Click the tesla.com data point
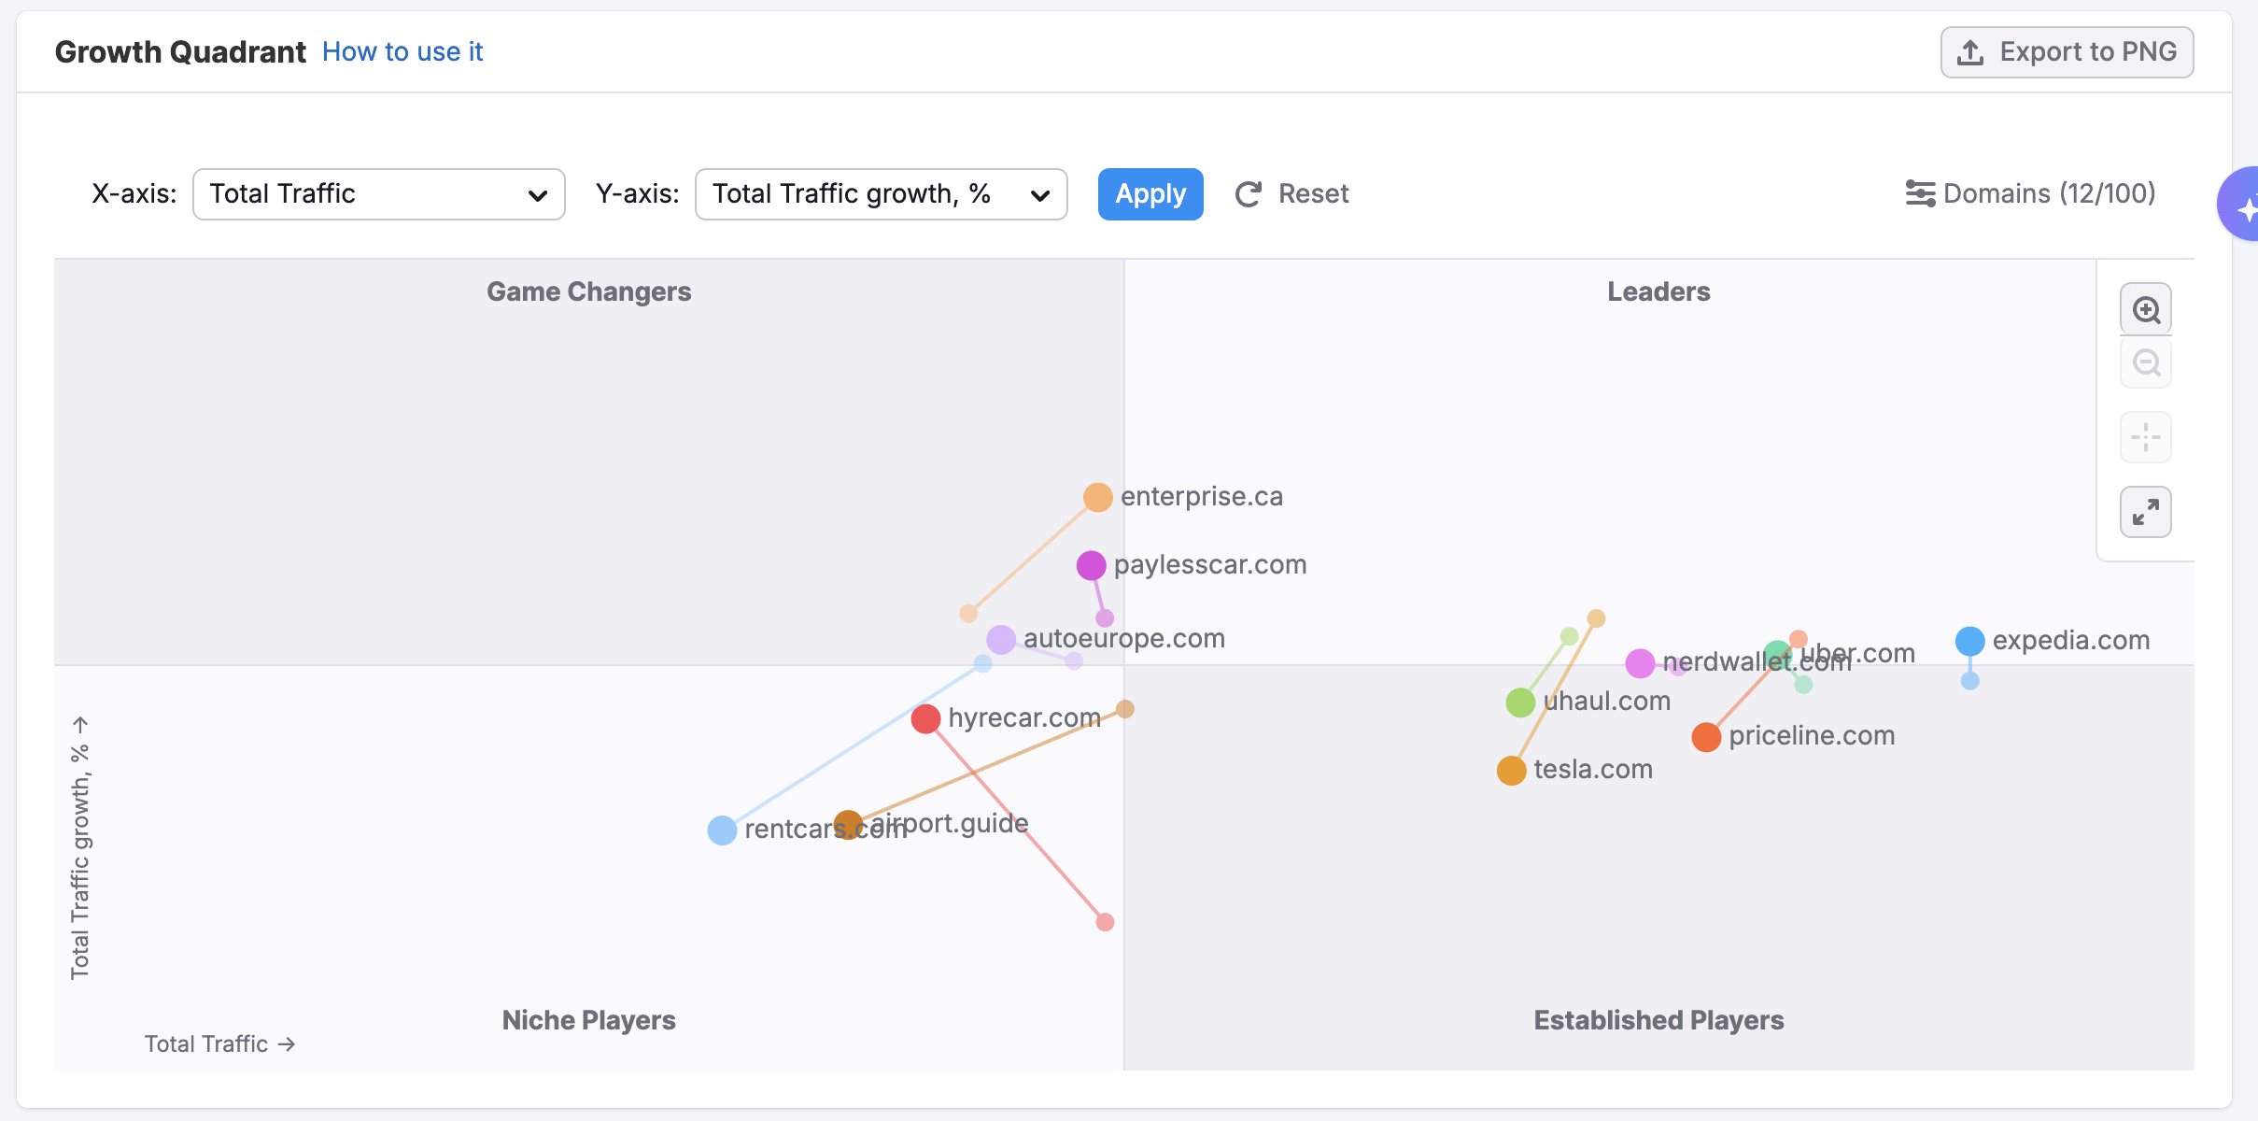This screenshot has height=1121, width=2258. (x=1511, y=771)
